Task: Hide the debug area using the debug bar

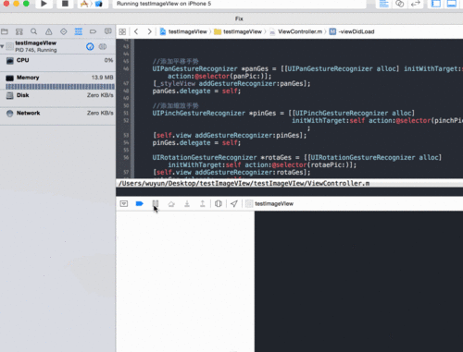Action: [124, 203]
